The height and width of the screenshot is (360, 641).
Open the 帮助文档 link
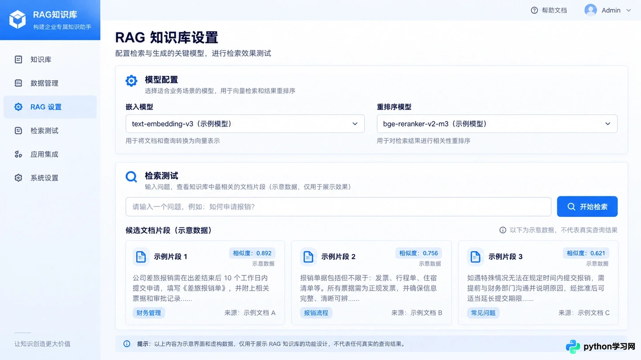click(554, 10)
